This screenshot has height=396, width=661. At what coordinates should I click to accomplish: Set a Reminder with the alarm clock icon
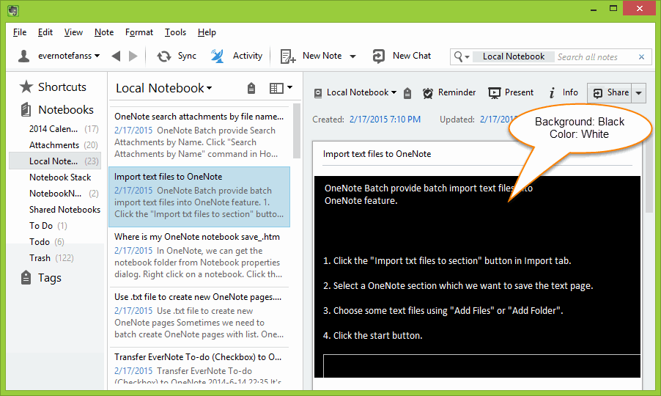pyautogui.click(x=428, y=93)
